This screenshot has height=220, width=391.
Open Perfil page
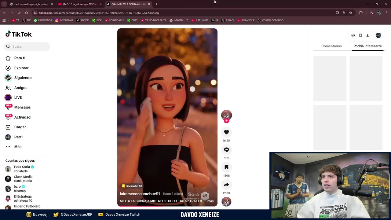(19, 137)
